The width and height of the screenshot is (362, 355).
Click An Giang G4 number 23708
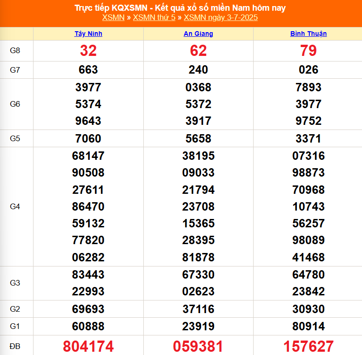click(198, 207)
